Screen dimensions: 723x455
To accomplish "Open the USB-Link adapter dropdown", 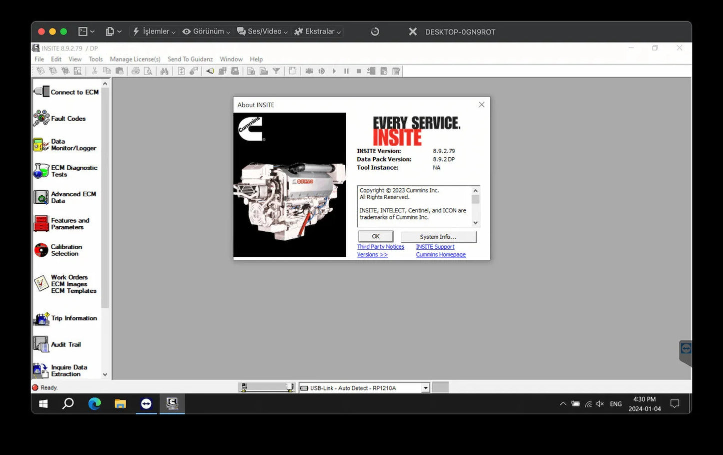I will coord(425,388).
